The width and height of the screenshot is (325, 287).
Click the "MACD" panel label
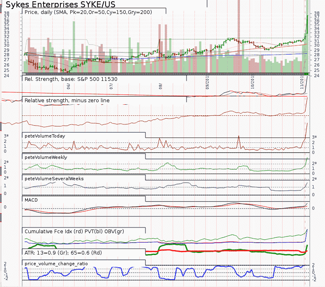[x=31, y=200]
